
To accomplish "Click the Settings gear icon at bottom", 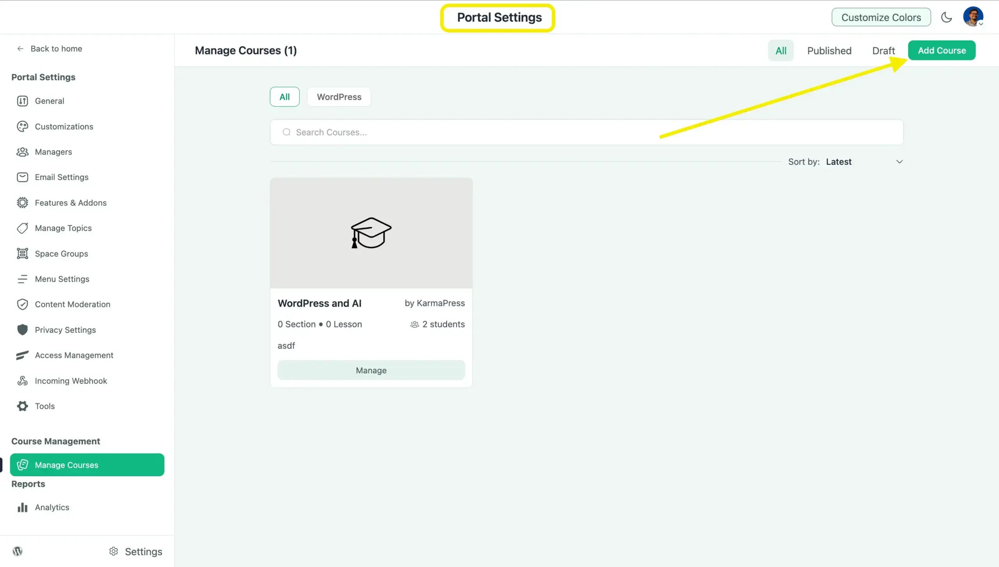I will [x=114, y=551].
